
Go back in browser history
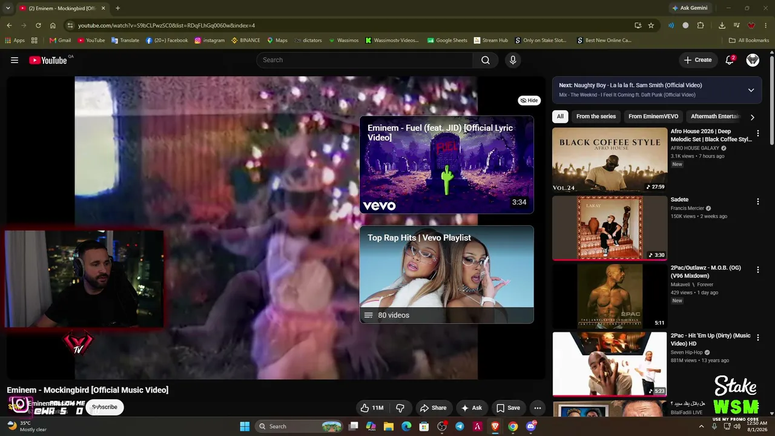(x=9, y=25)
